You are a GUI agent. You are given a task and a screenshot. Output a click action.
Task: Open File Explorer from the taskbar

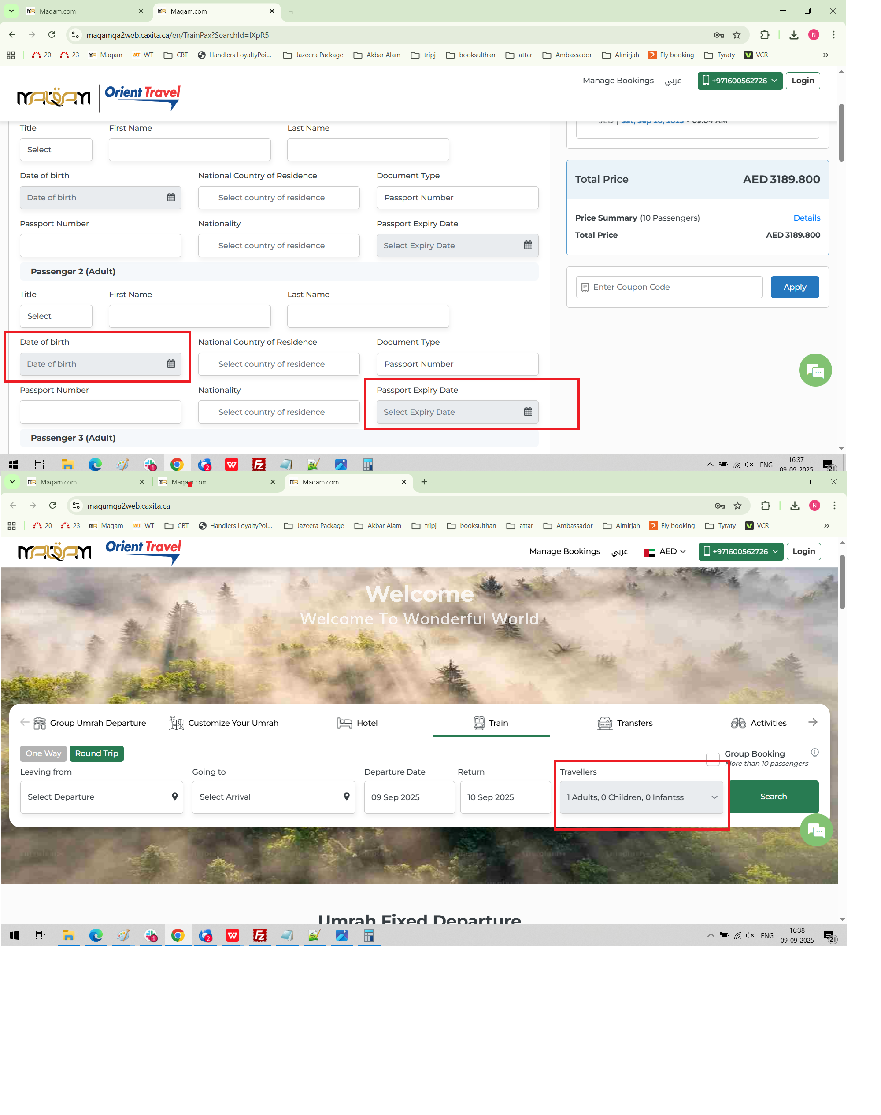pos(67,465)
